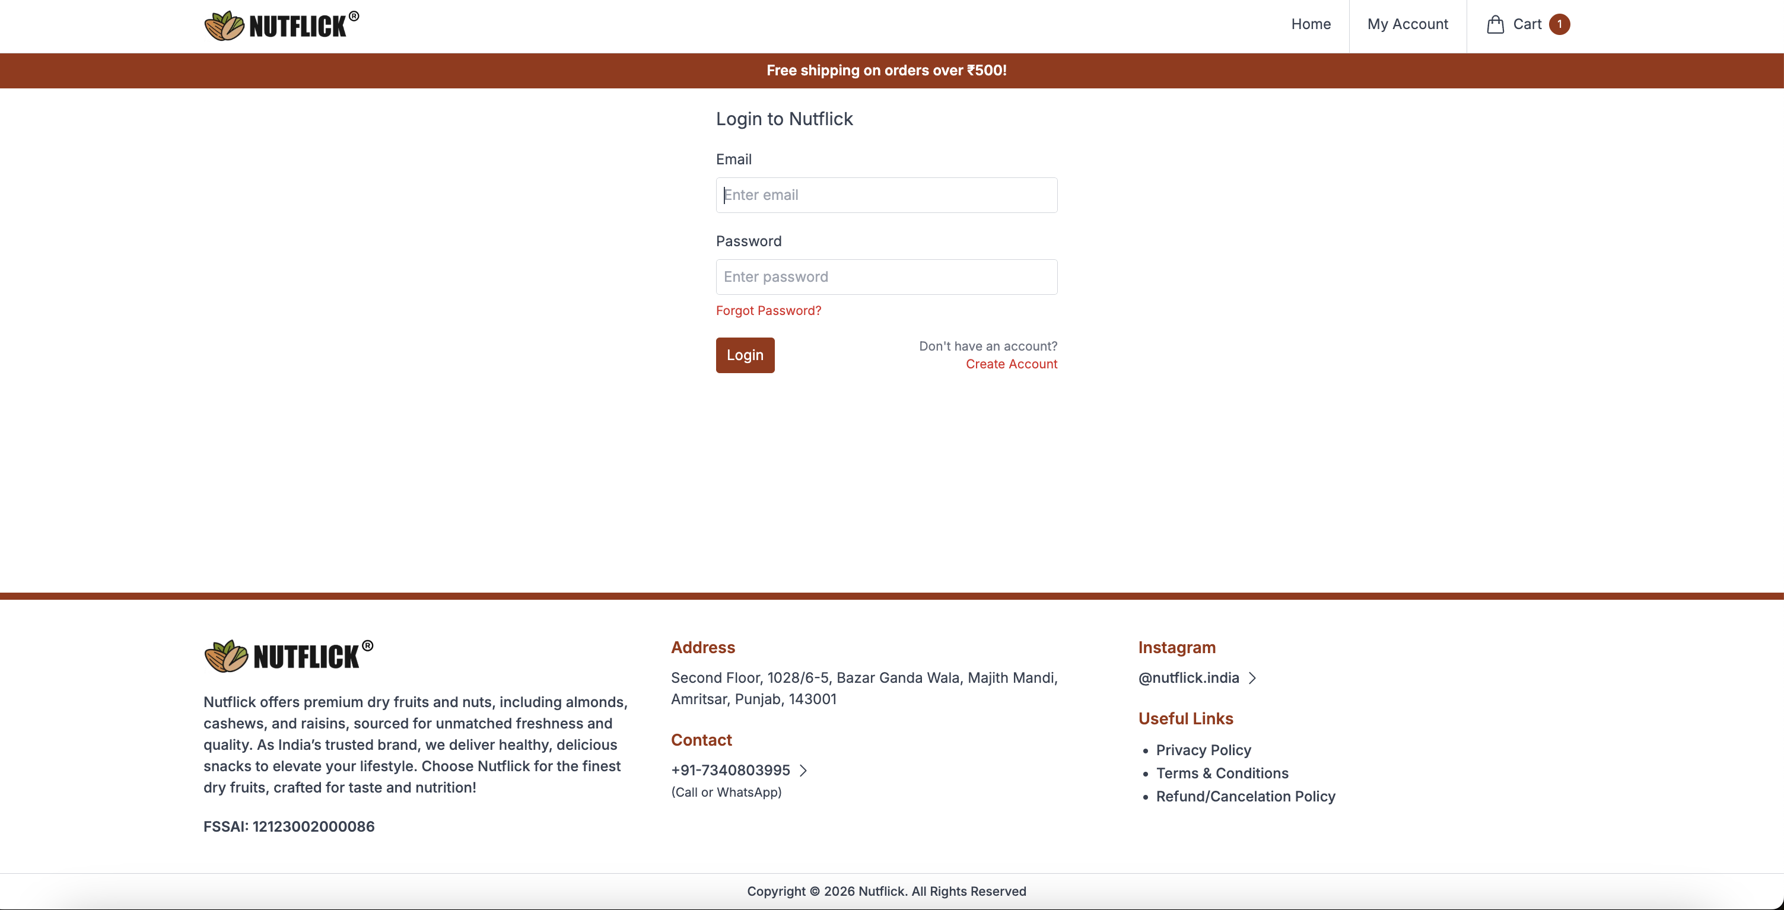The width and height of the screenshot is (1784, 910).
Task: Open the Cart menu item
Action: pyautogui.click(x=1527, y=24)
